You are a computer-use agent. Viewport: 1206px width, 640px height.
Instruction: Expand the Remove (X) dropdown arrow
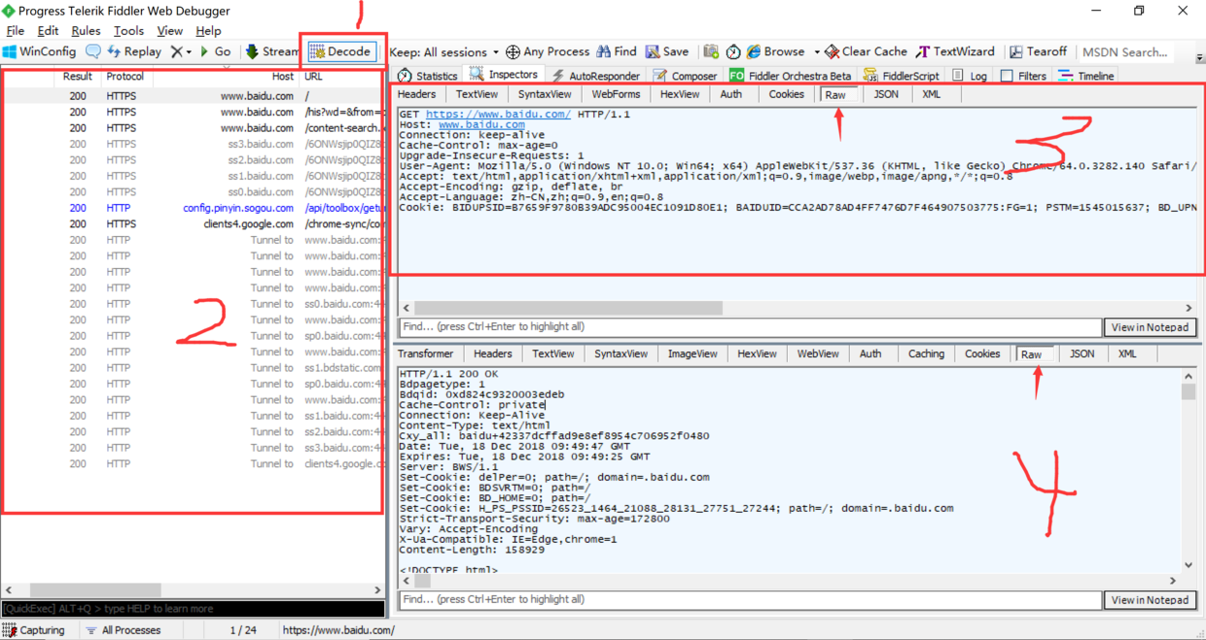[x=188, y=51]
